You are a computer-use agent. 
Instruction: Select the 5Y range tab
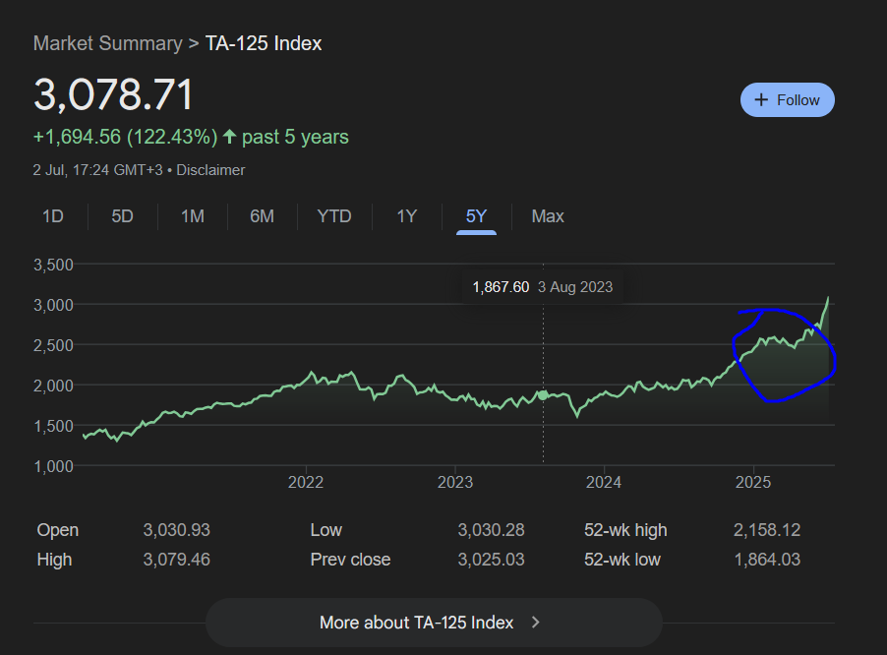tap(476, 216)
